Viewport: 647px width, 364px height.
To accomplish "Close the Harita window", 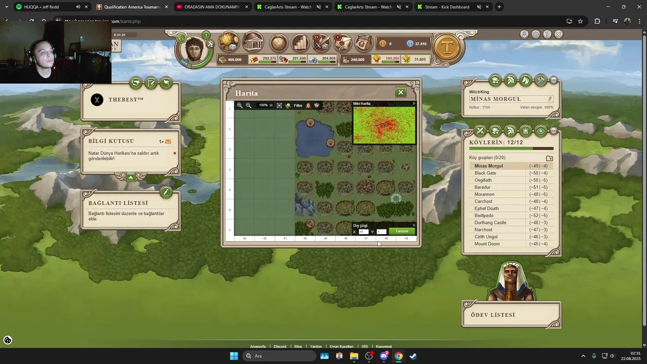I will click(401, 92).
